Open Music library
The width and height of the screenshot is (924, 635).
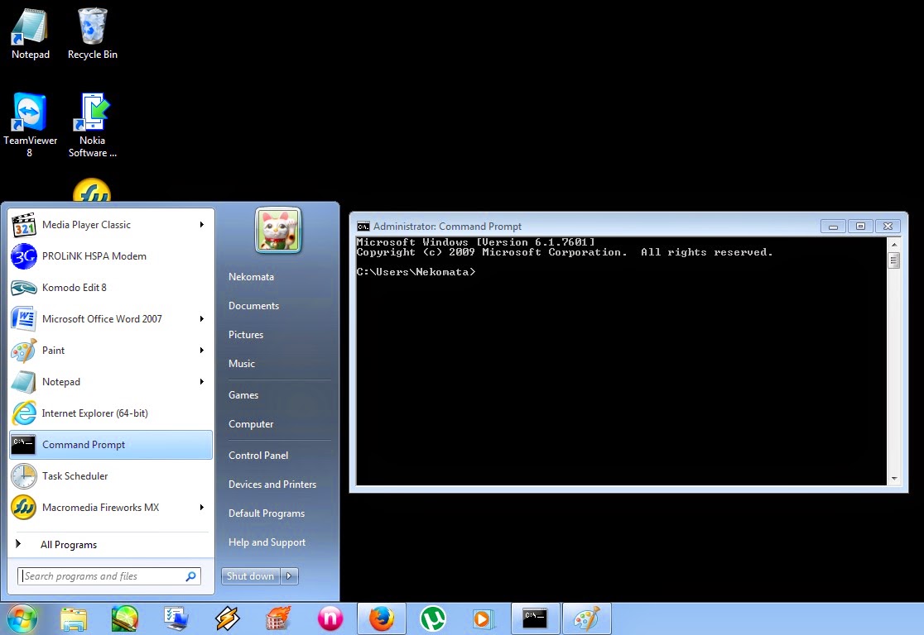point(242,364)
